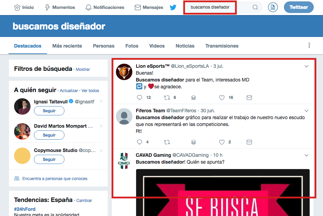Click the 3 jul. tweet timestamp
323x216 pixels.
218,66
